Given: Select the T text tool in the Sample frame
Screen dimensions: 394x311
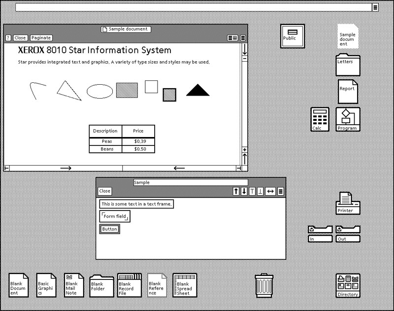Looking at the screenshot, I should tap(253, 191).
